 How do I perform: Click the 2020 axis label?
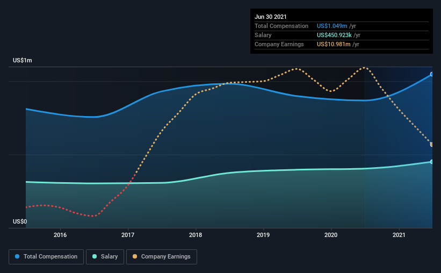tap(331, 235)
